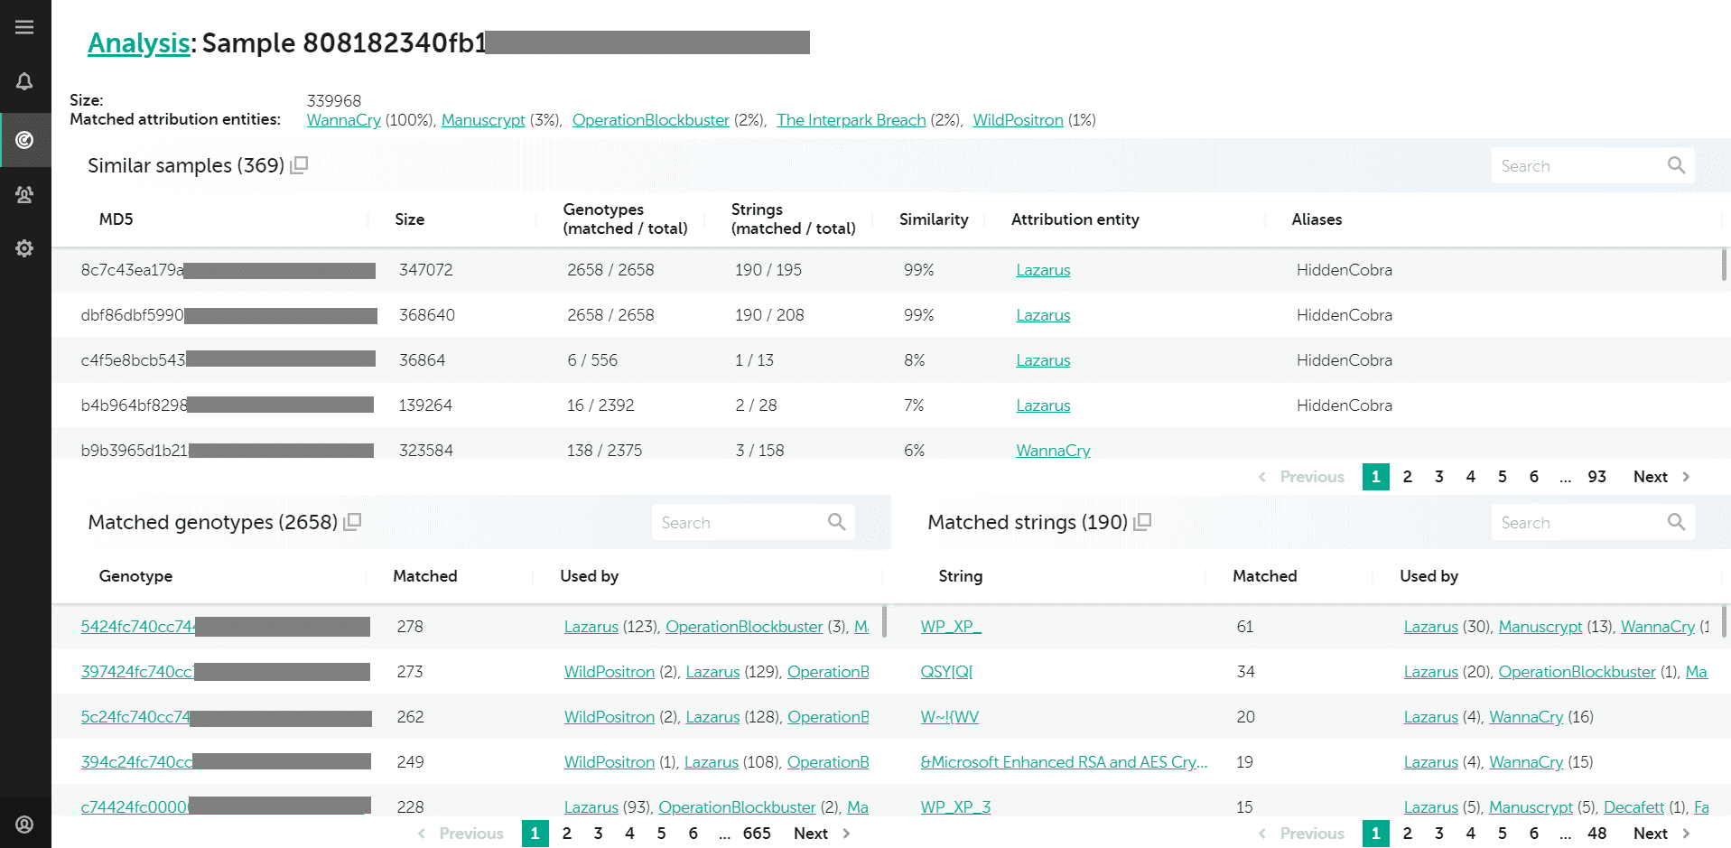Go to page 4 of Matched strings
Screen dimensions: 1731x848
pos(1470,834)
